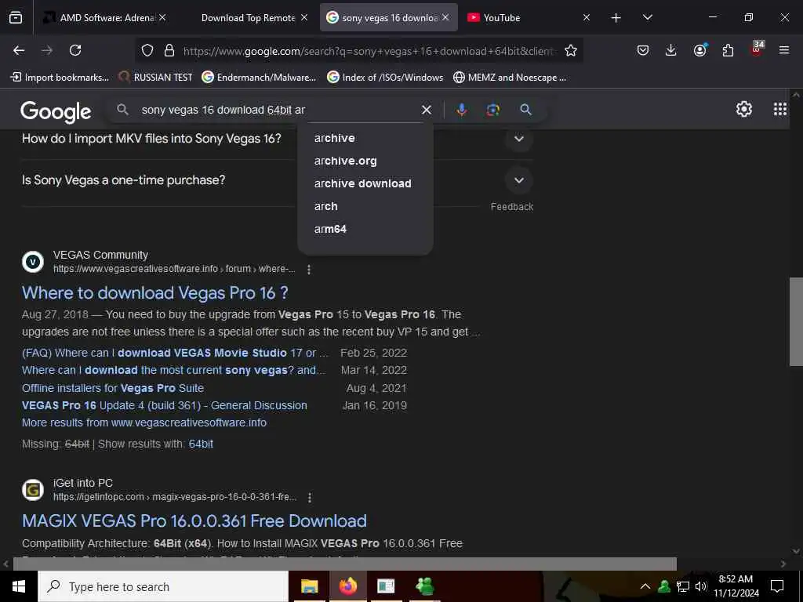Open a new browser tab
This screenshot has width=803, height=602.
point(616,18)
